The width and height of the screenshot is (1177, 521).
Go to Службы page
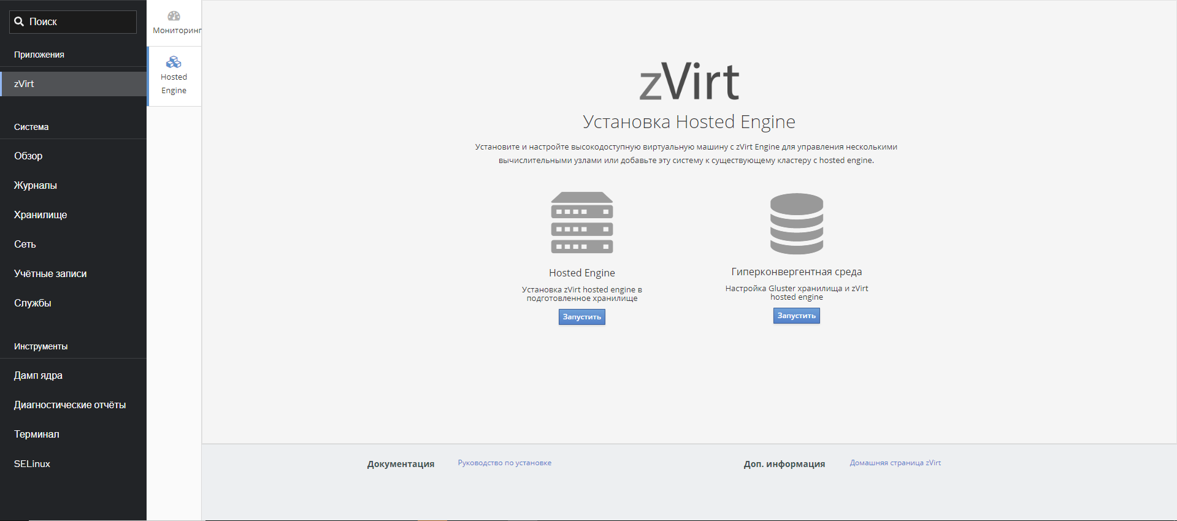click(x=73, y=303)
